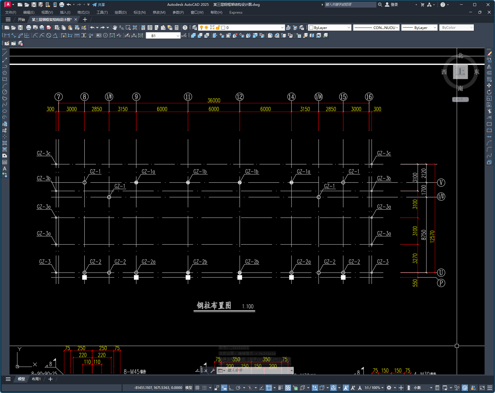Click the Move tool in Modify toolbar
This screenshot has height=393, width=495.
[x=489, y=86]
